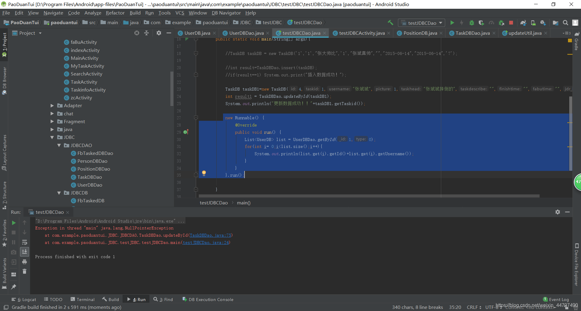Switch to the testJDBCActivity.java tab

point(362,33)
